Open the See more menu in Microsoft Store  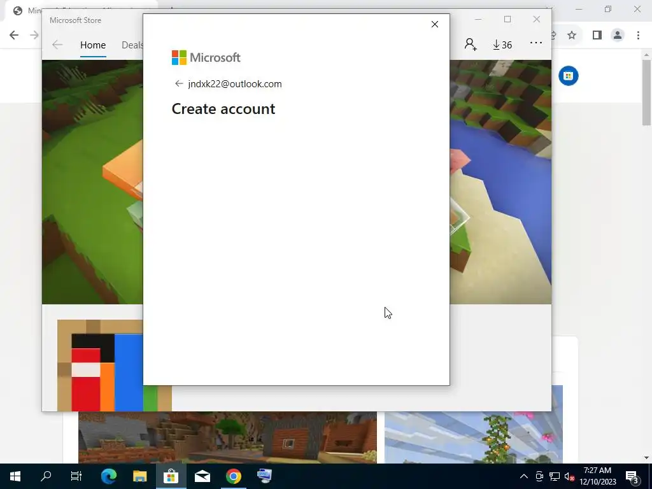pos(535,43)
